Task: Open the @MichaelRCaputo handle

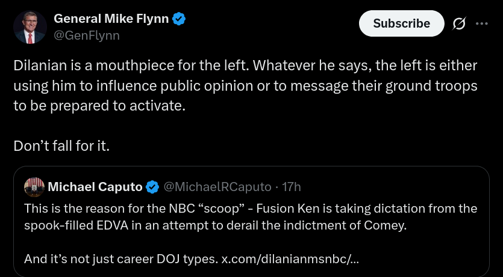Action: [x=217, y=187]
